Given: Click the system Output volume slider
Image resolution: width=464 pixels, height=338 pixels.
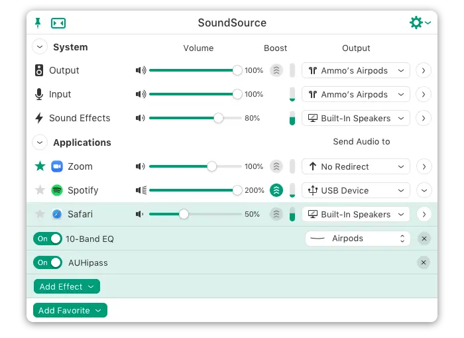Looking at the screenshot, I should [196, 70].
